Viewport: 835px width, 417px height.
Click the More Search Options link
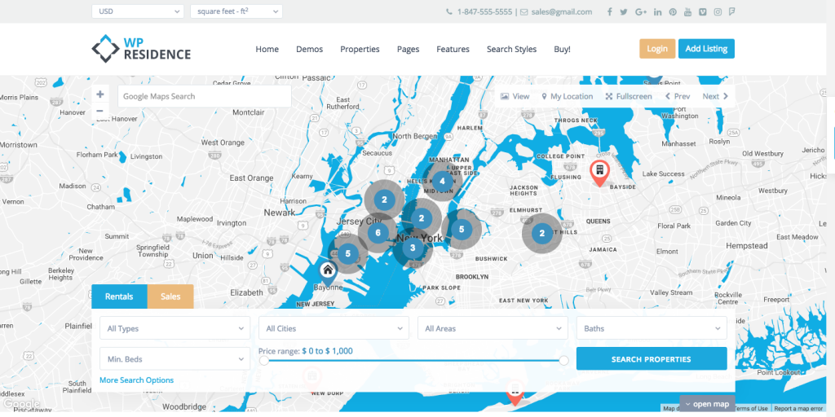tap(136, 380)
